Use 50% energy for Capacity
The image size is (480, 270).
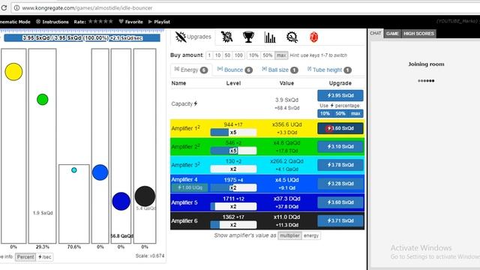[x=340, y=113]
